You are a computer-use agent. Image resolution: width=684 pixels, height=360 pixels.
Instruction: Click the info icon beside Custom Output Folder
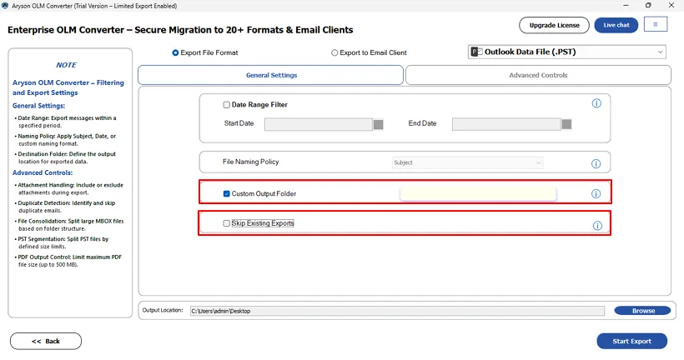(x=596, y=194)
